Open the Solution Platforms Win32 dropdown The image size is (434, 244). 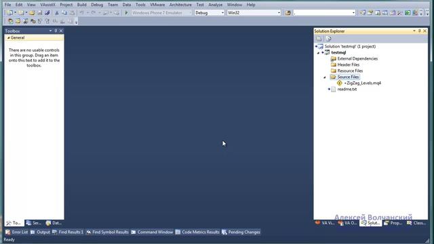[x=279, y=13]
